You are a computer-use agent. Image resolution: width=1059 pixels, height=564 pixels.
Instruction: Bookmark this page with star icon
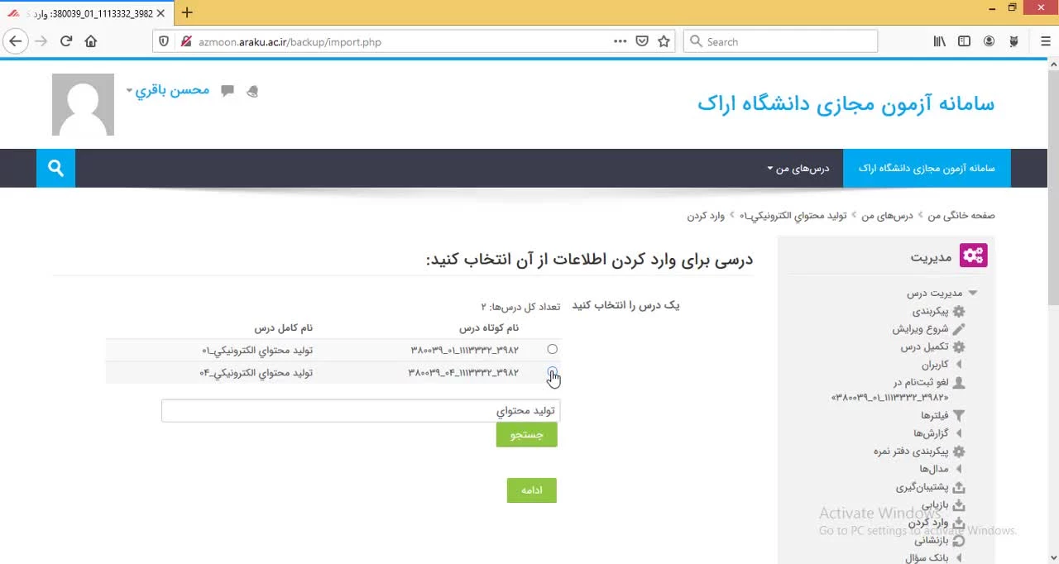pyautogui.click(x=664, y=41)
